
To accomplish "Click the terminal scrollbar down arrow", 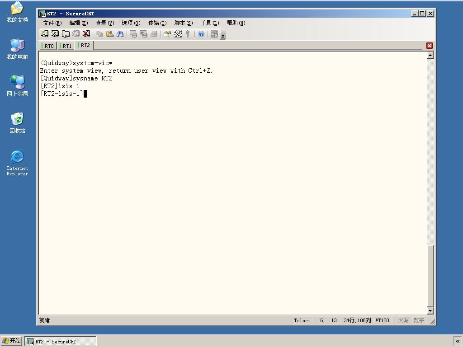I will 430,310.
